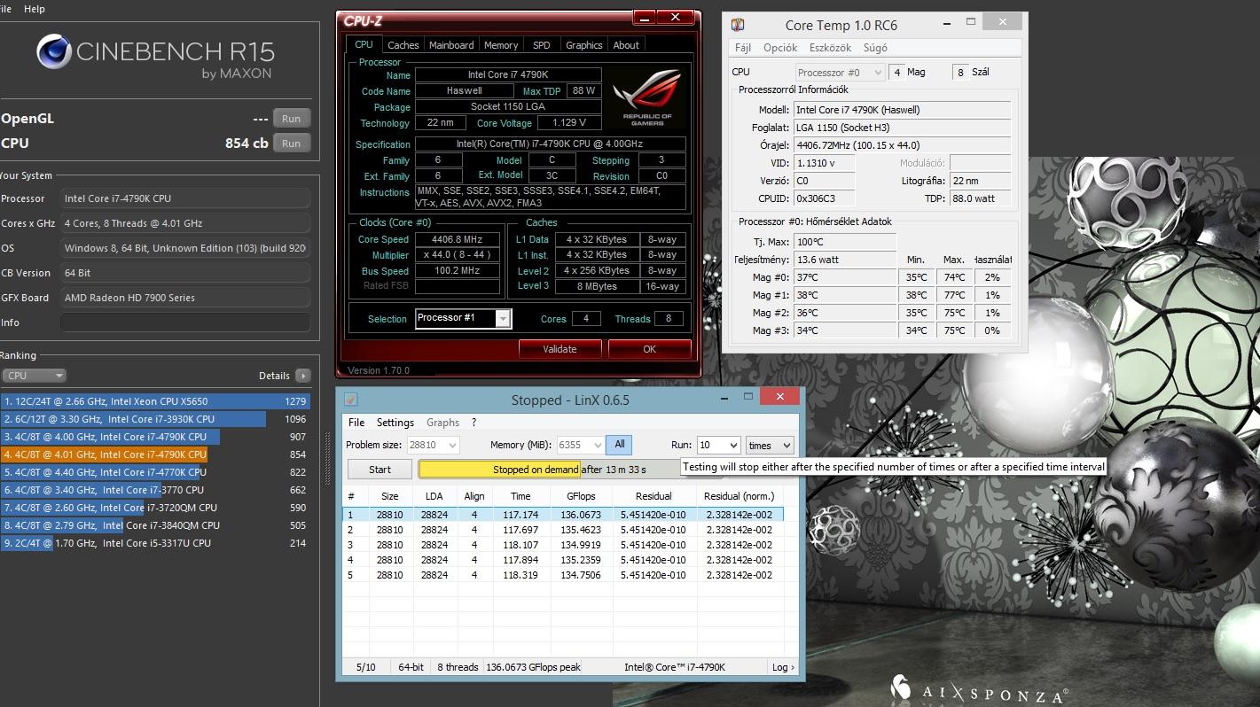Image resolution: width=1260 pixels, height=707 pixels.
Task: Maximize the Core Temp window
Action: [x=971, y=21]
